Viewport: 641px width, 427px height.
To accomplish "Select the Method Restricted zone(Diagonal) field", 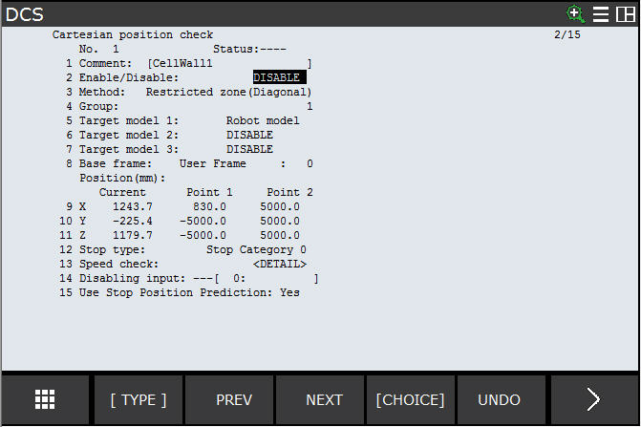I will (x=228, y=92).
